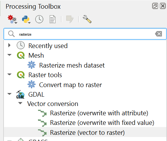Select Convert map to raster algorithm
Viewport: 167px width, 141px height.
tap(71, 85)
